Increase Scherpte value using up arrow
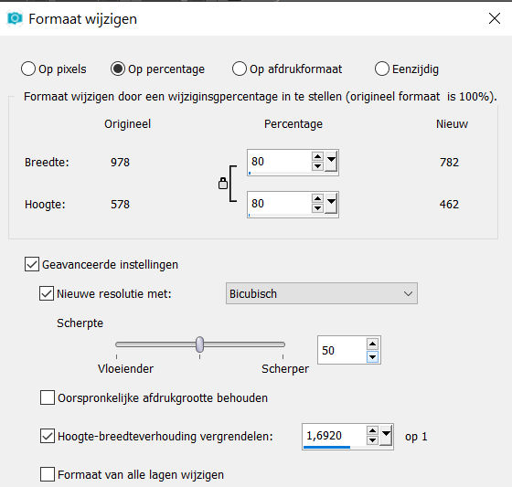The height and width of the screenshot is (487, 512). [x=372, y=344]
